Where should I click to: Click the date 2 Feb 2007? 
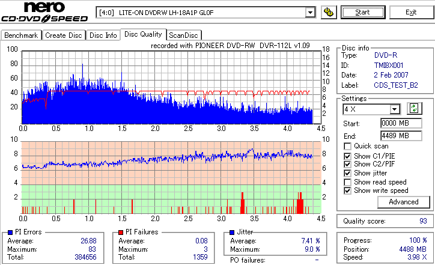click(x=391, y=75)
